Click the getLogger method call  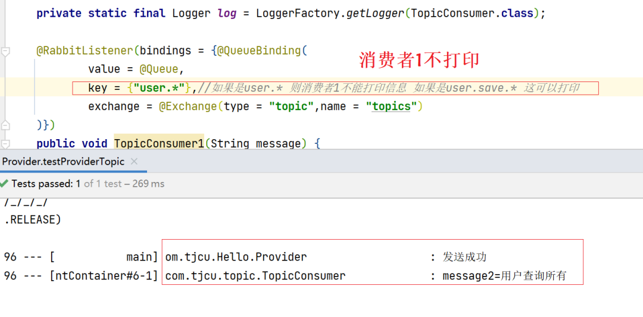375,14
